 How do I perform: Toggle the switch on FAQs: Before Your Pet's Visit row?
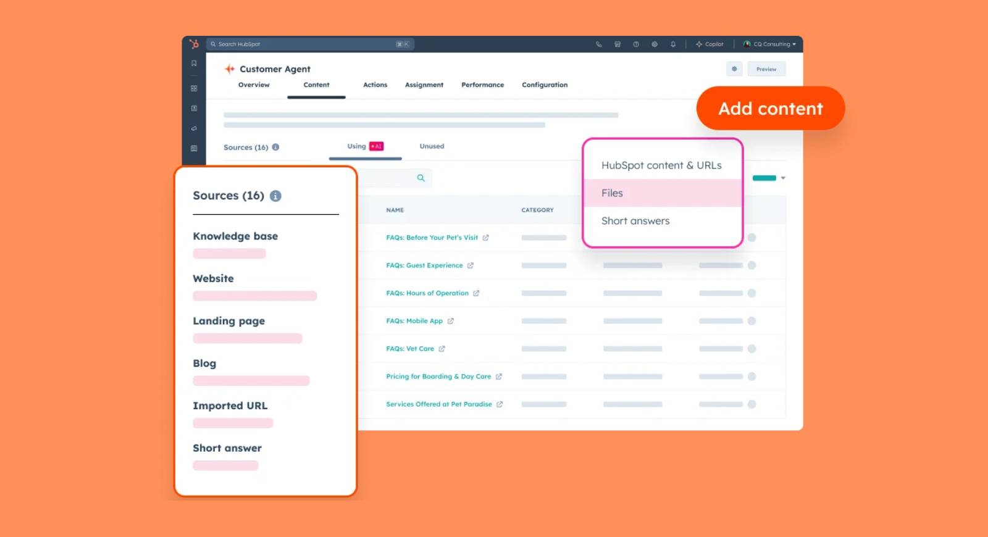[751, 238]
